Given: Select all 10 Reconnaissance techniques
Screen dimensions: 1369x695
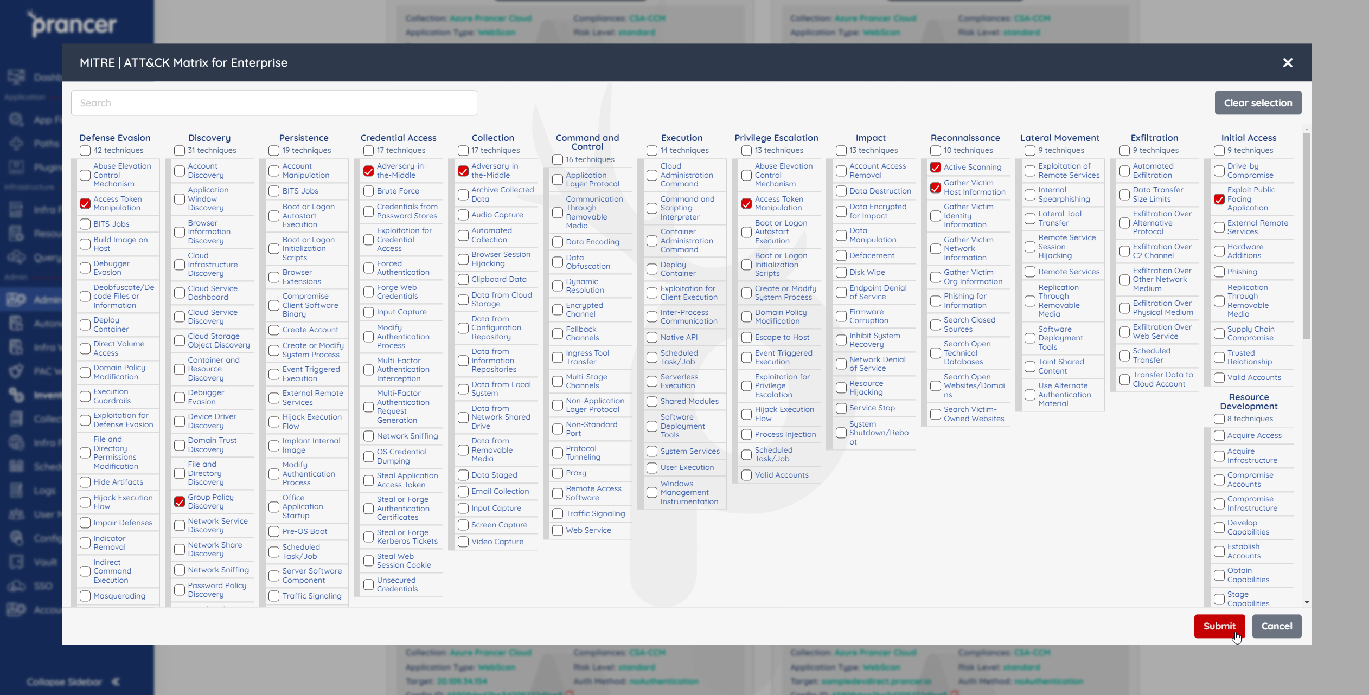Looking at the screenshot, I should point(936,151).
